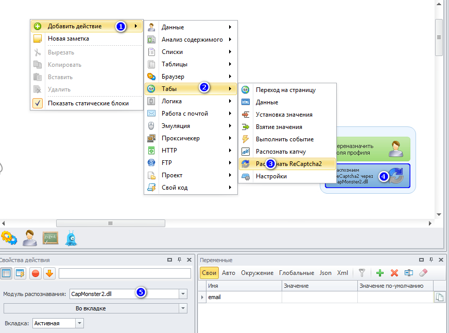Click the copy icon in email row

pyautogui.click(x=440, y=297)
